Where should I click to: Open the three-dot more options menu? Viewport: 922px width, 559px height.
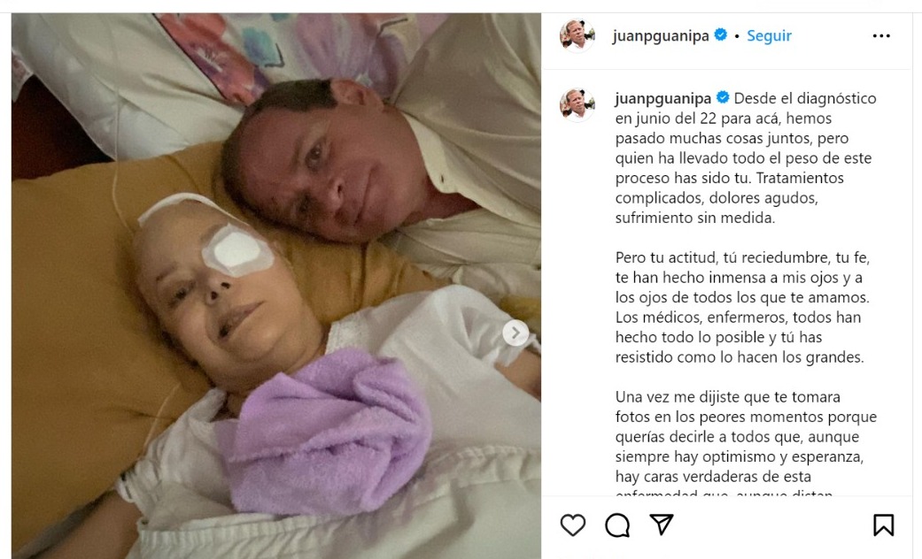point(881,35)
